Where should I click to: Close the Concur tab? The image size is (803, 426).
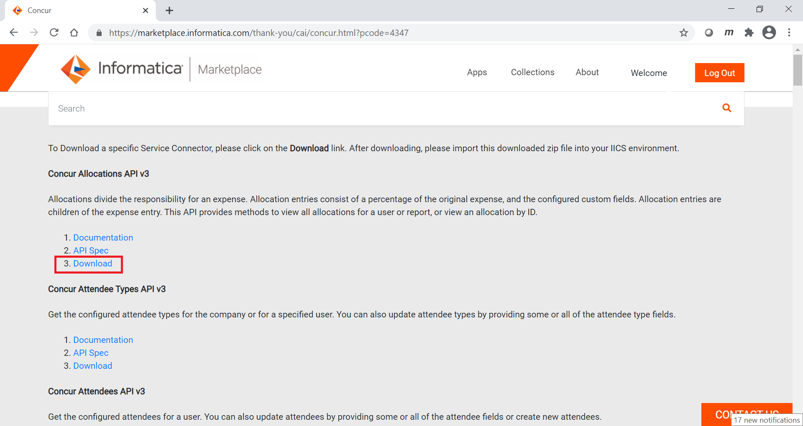click(146, 10)
